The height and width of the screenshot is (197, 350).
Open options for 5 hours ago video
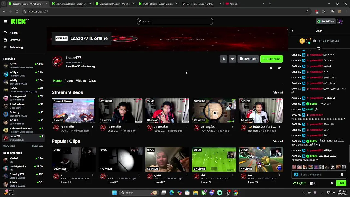click(186, 127)
